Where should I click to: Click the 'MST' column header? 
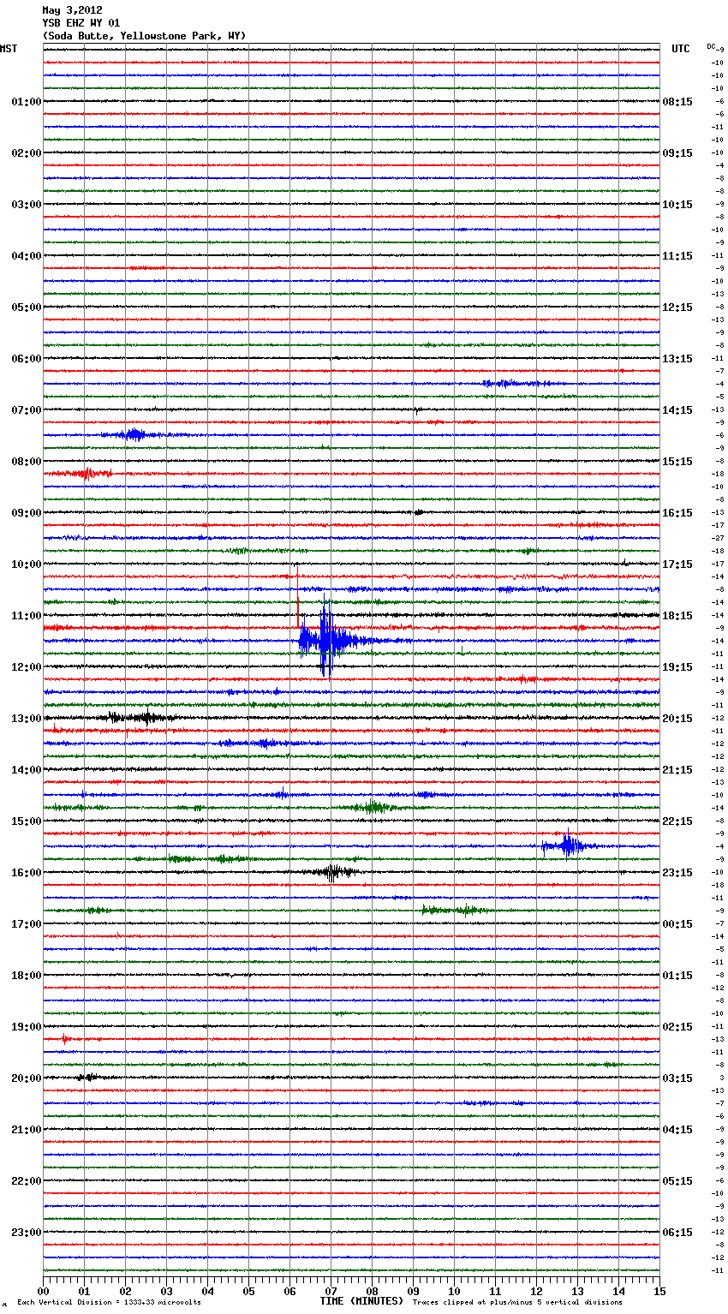pyautogui.click(x=9, y=49)
